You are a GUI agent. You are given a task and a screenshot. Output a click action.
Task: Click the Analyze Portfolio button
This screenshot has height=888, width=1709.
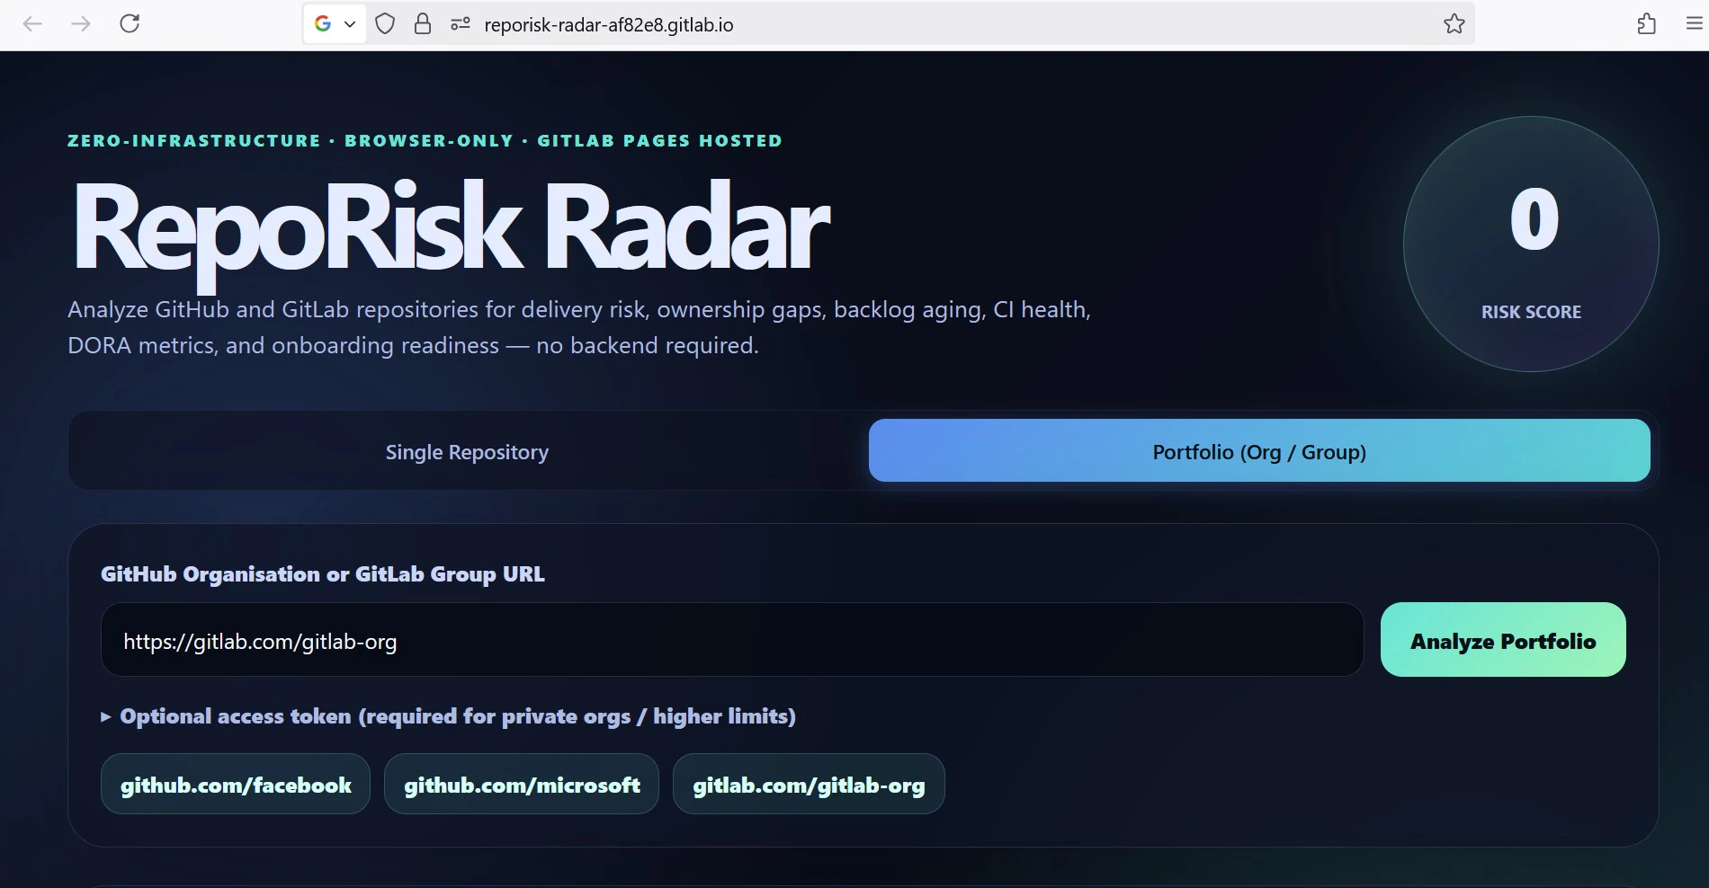coord(1503,639)
